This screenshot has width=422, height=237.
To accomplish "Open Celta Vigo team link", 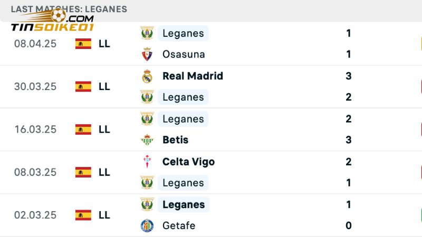I will (188, 162).
